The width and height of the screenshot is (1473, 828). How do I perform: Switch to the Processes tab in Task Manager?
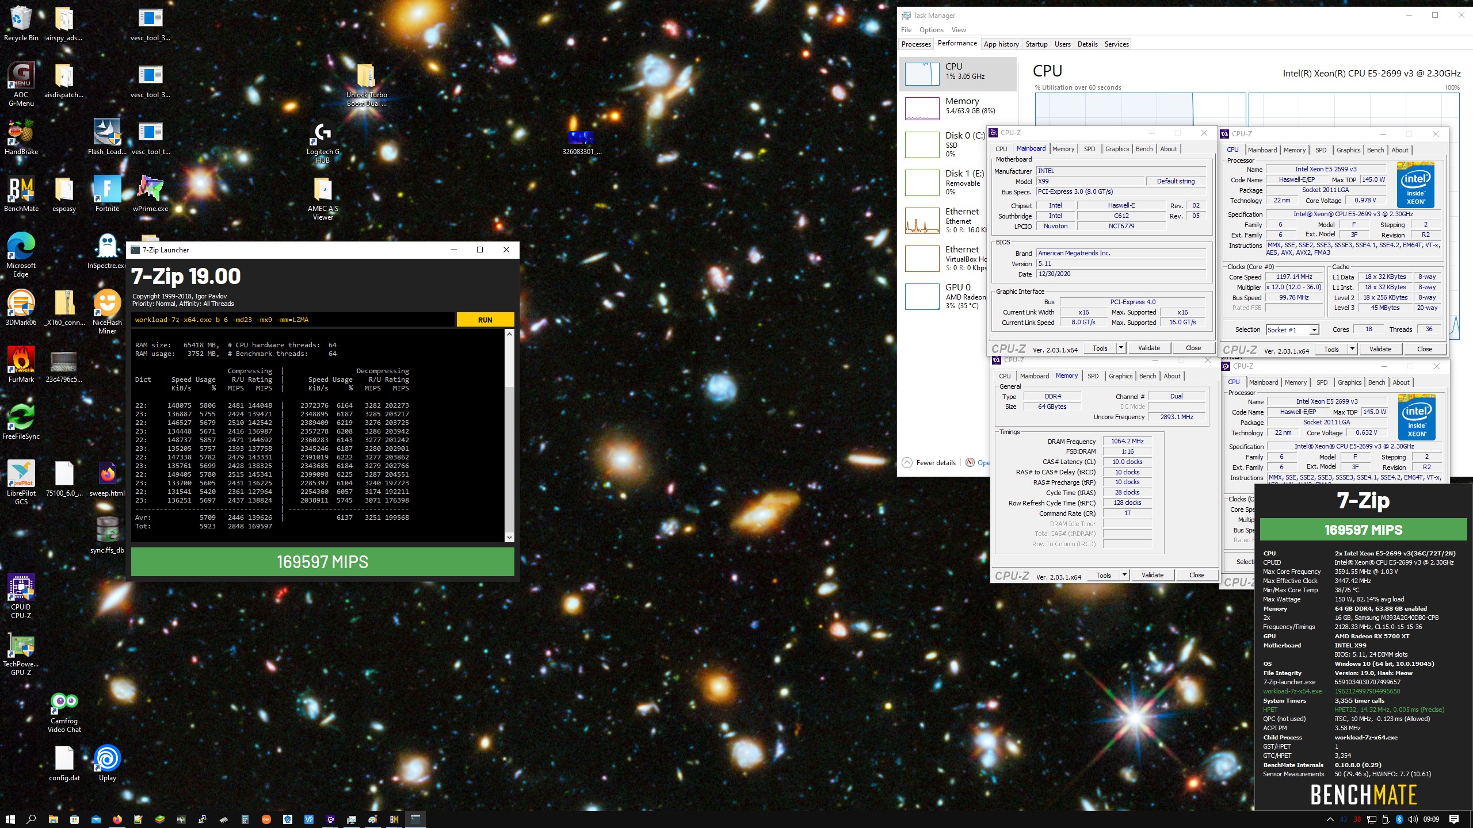point(916,44)
